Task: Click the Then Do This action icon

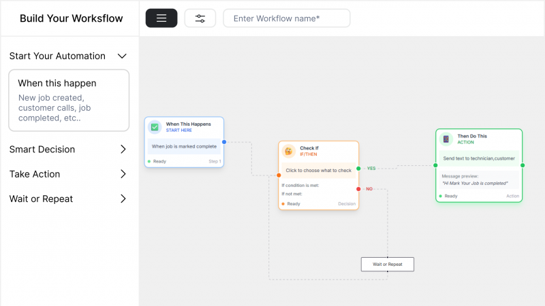Action: point(446,139)
